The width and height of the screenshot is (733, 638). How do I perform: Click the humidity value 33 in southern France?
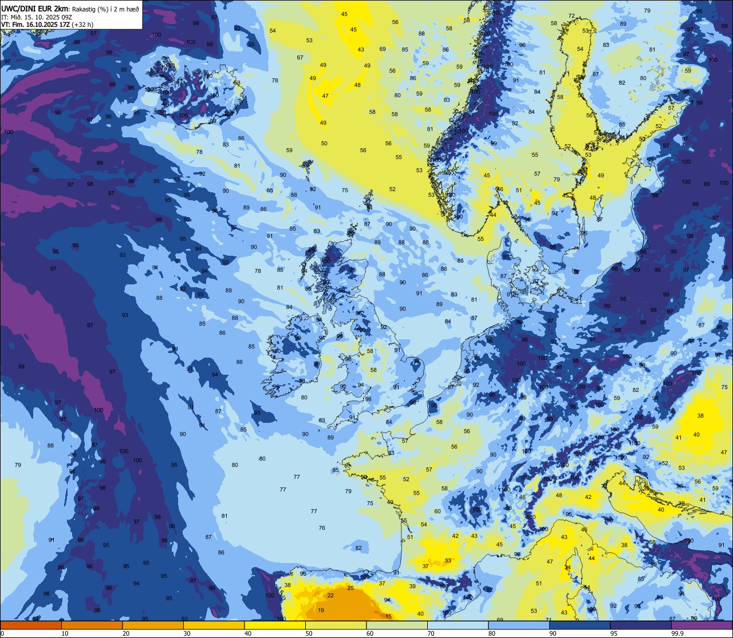coord(448,561)
